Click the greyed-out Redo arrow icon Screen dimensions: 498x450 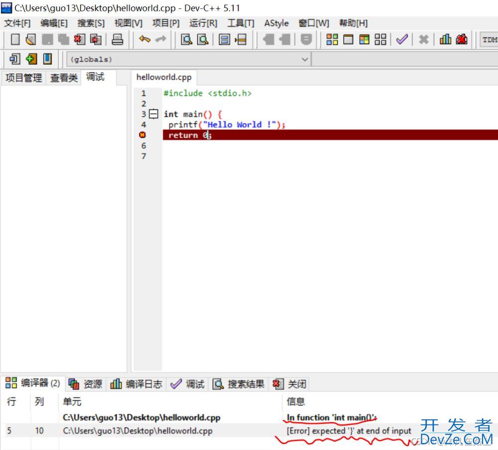(161, 39)
